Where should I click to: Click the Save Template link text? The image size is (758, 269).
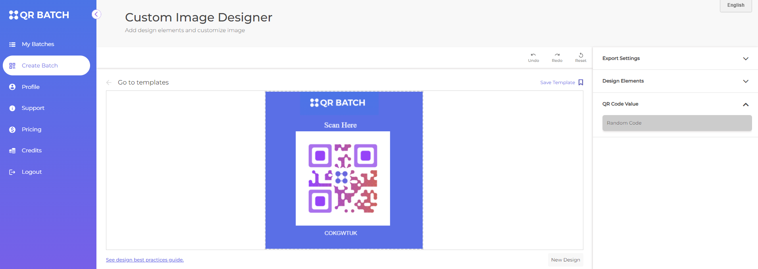558,83
